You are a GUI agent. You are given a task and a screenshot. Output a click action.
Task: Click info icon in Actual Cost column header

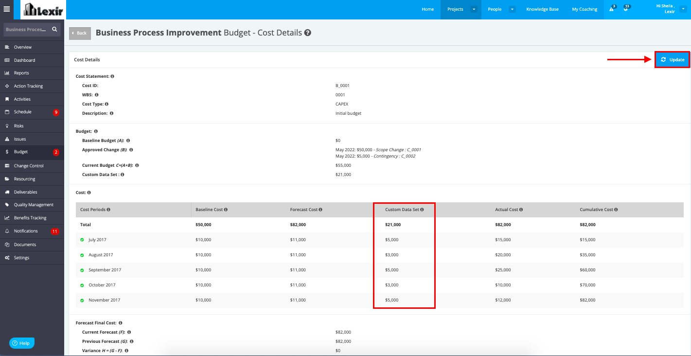point(521,210)
